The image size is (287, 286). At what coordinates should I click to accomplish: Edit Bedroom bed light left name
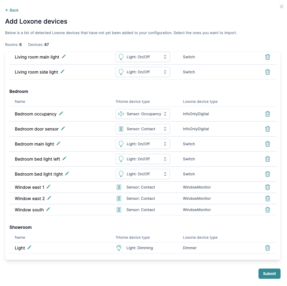(64, 158)
